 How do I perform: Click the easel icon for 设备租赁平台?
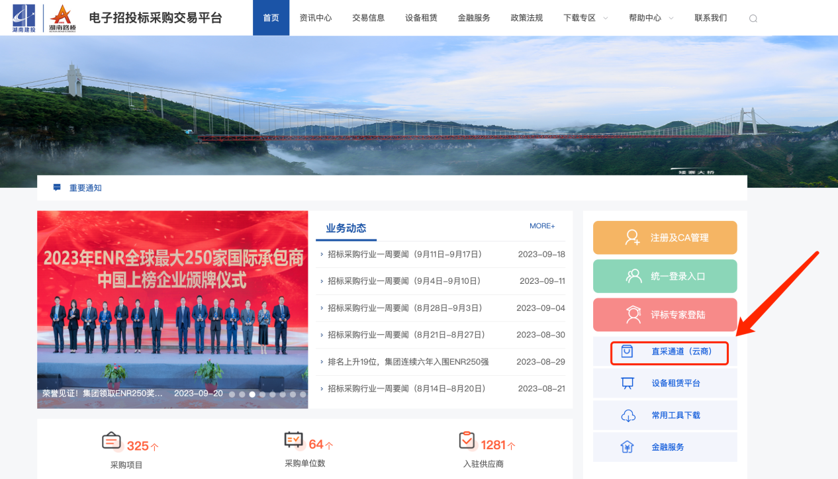628,383
